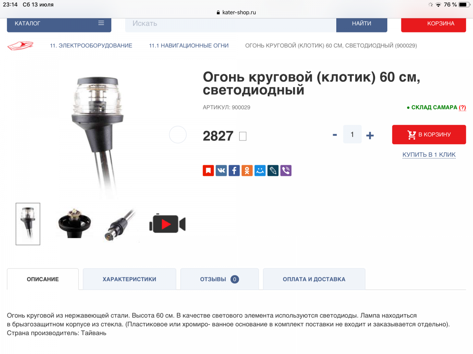The width and height of the screenshot is (473, 354).
Task: Select the lamp base thumbnail image
Action: coord(74,223)
